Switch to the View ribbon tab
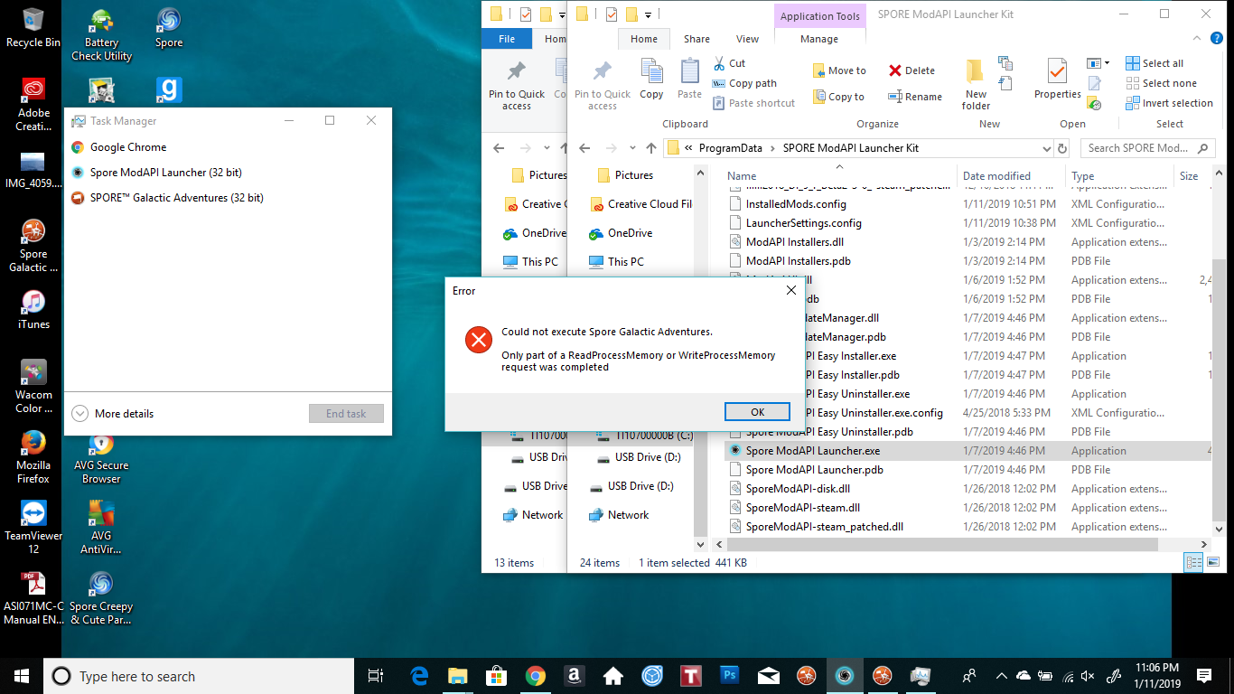Viewport: 1234px width, 694px height. pos(747,39)
